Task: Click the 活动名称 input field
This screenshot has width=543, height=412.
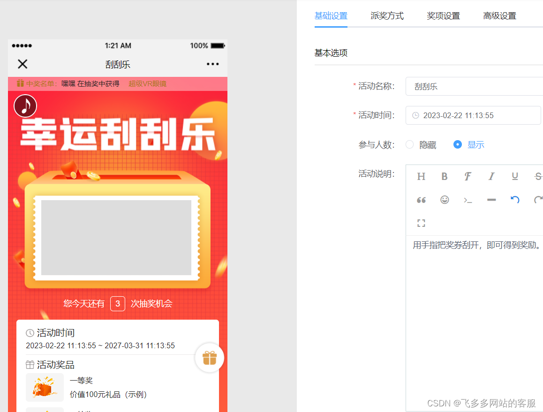Action: pyautogui.click(x=475, y=86)
